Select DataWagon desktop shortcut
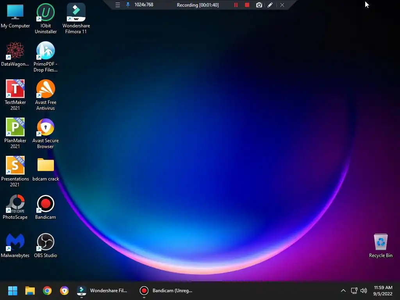The width and height of the screenshot is (400, 300). pyautogui.click(x=15, y=54)
